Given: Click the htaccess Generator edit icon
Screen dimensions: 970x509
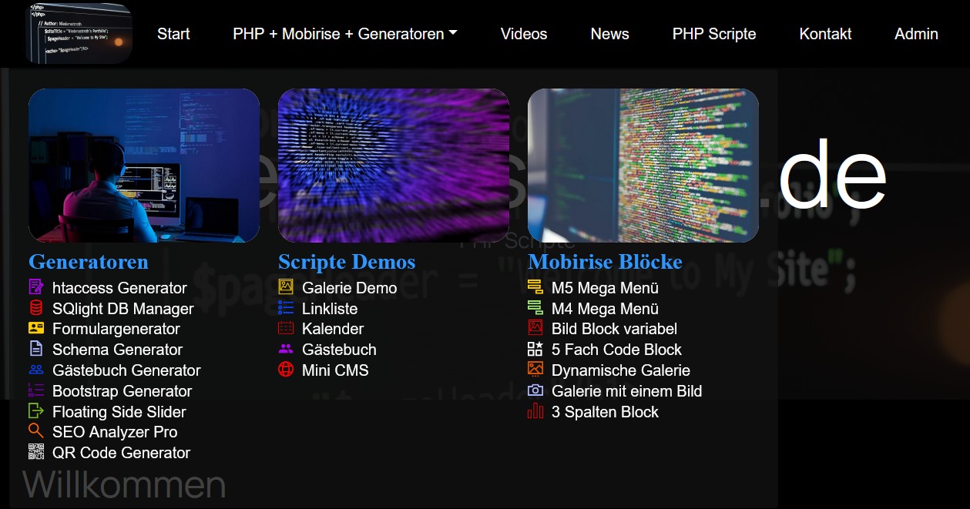Looking at the screenshot, I should (36, 287).
